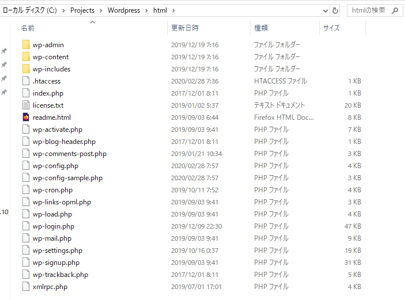Open the address bar history dropdown
The image size is (405, 300).
tap(325, 10)
